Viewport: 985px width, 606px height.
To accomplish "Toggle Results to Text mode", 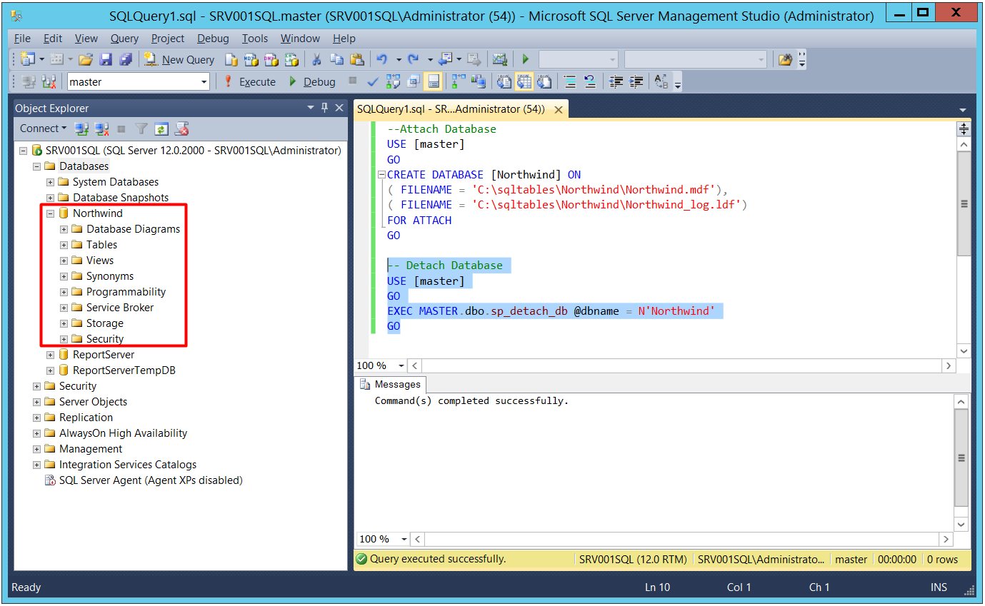I will (504, 81).
